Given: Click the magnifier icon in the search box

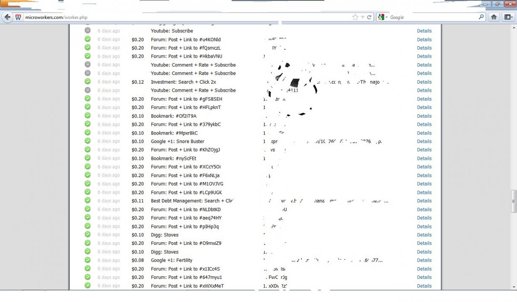Looking at the screenshot, I should [x=481, y=17].
